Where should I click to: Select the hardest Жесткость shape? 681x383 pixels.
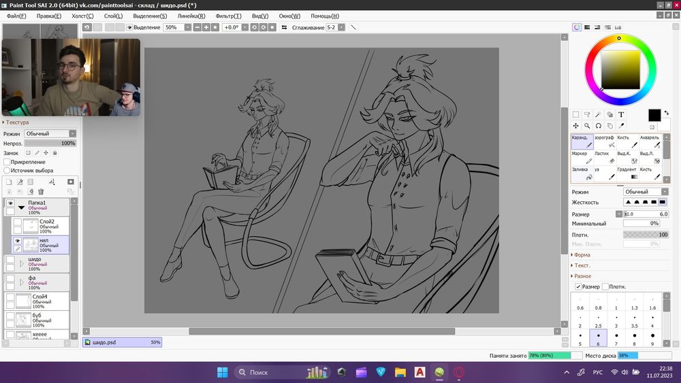coord(663,202)
